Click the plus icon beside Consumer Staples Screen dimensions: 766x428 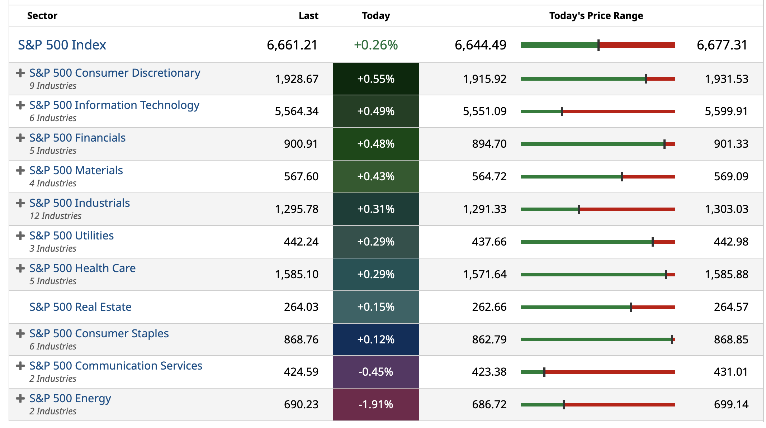(x=20, y=334)
